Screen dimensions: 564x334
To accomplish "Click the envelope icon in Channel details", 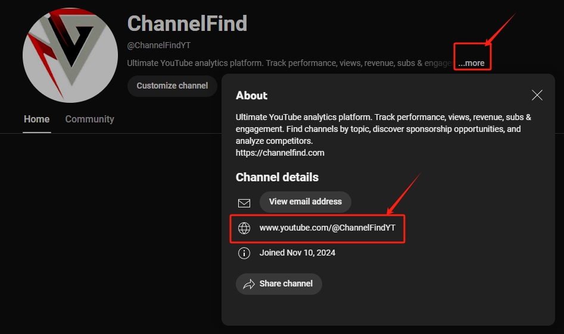I will [x=244, y=203].
